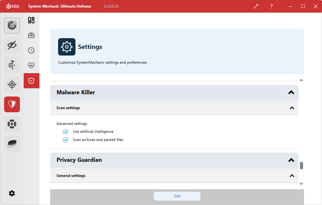
Task: Open the briefcase toolbox icon
Action: pyautogui.click(x=31, y=35)
